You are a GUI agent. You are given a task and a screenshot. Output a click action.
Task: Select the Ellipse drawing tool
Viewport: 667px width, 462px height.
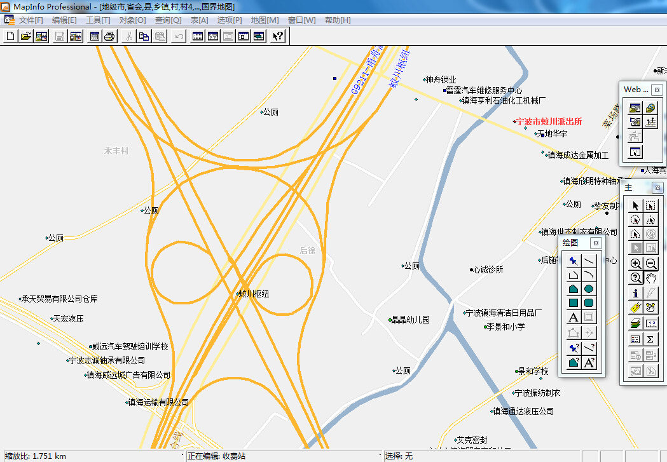coord(589,289)
